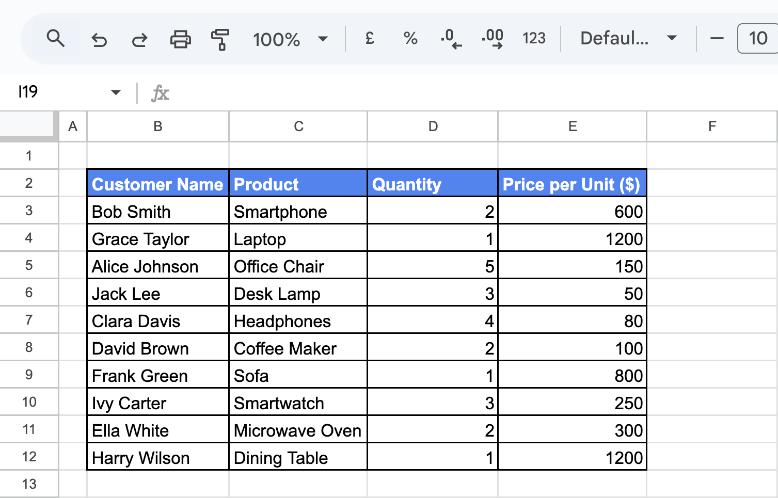This screenshot has height=498, width=778.
Task: Select column A header
Action: tap(73, 126)
